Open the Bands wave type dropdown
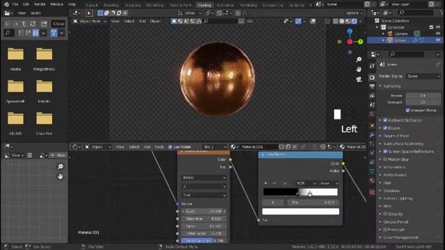Viewport: 445px width, 250px height. coord(204,178)
